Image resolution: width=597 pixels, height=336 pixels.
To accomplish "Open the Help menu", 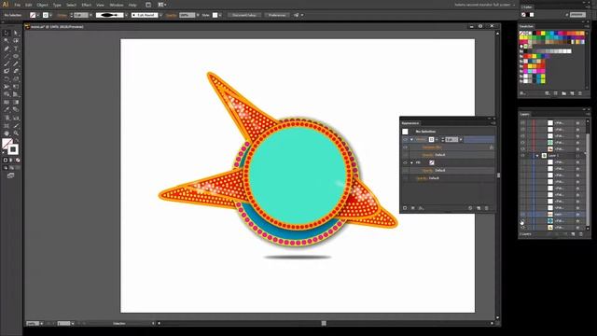I will 132,5.
